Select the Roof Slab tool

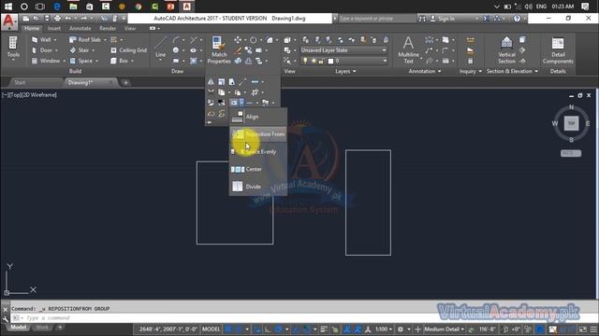[85, 39]
